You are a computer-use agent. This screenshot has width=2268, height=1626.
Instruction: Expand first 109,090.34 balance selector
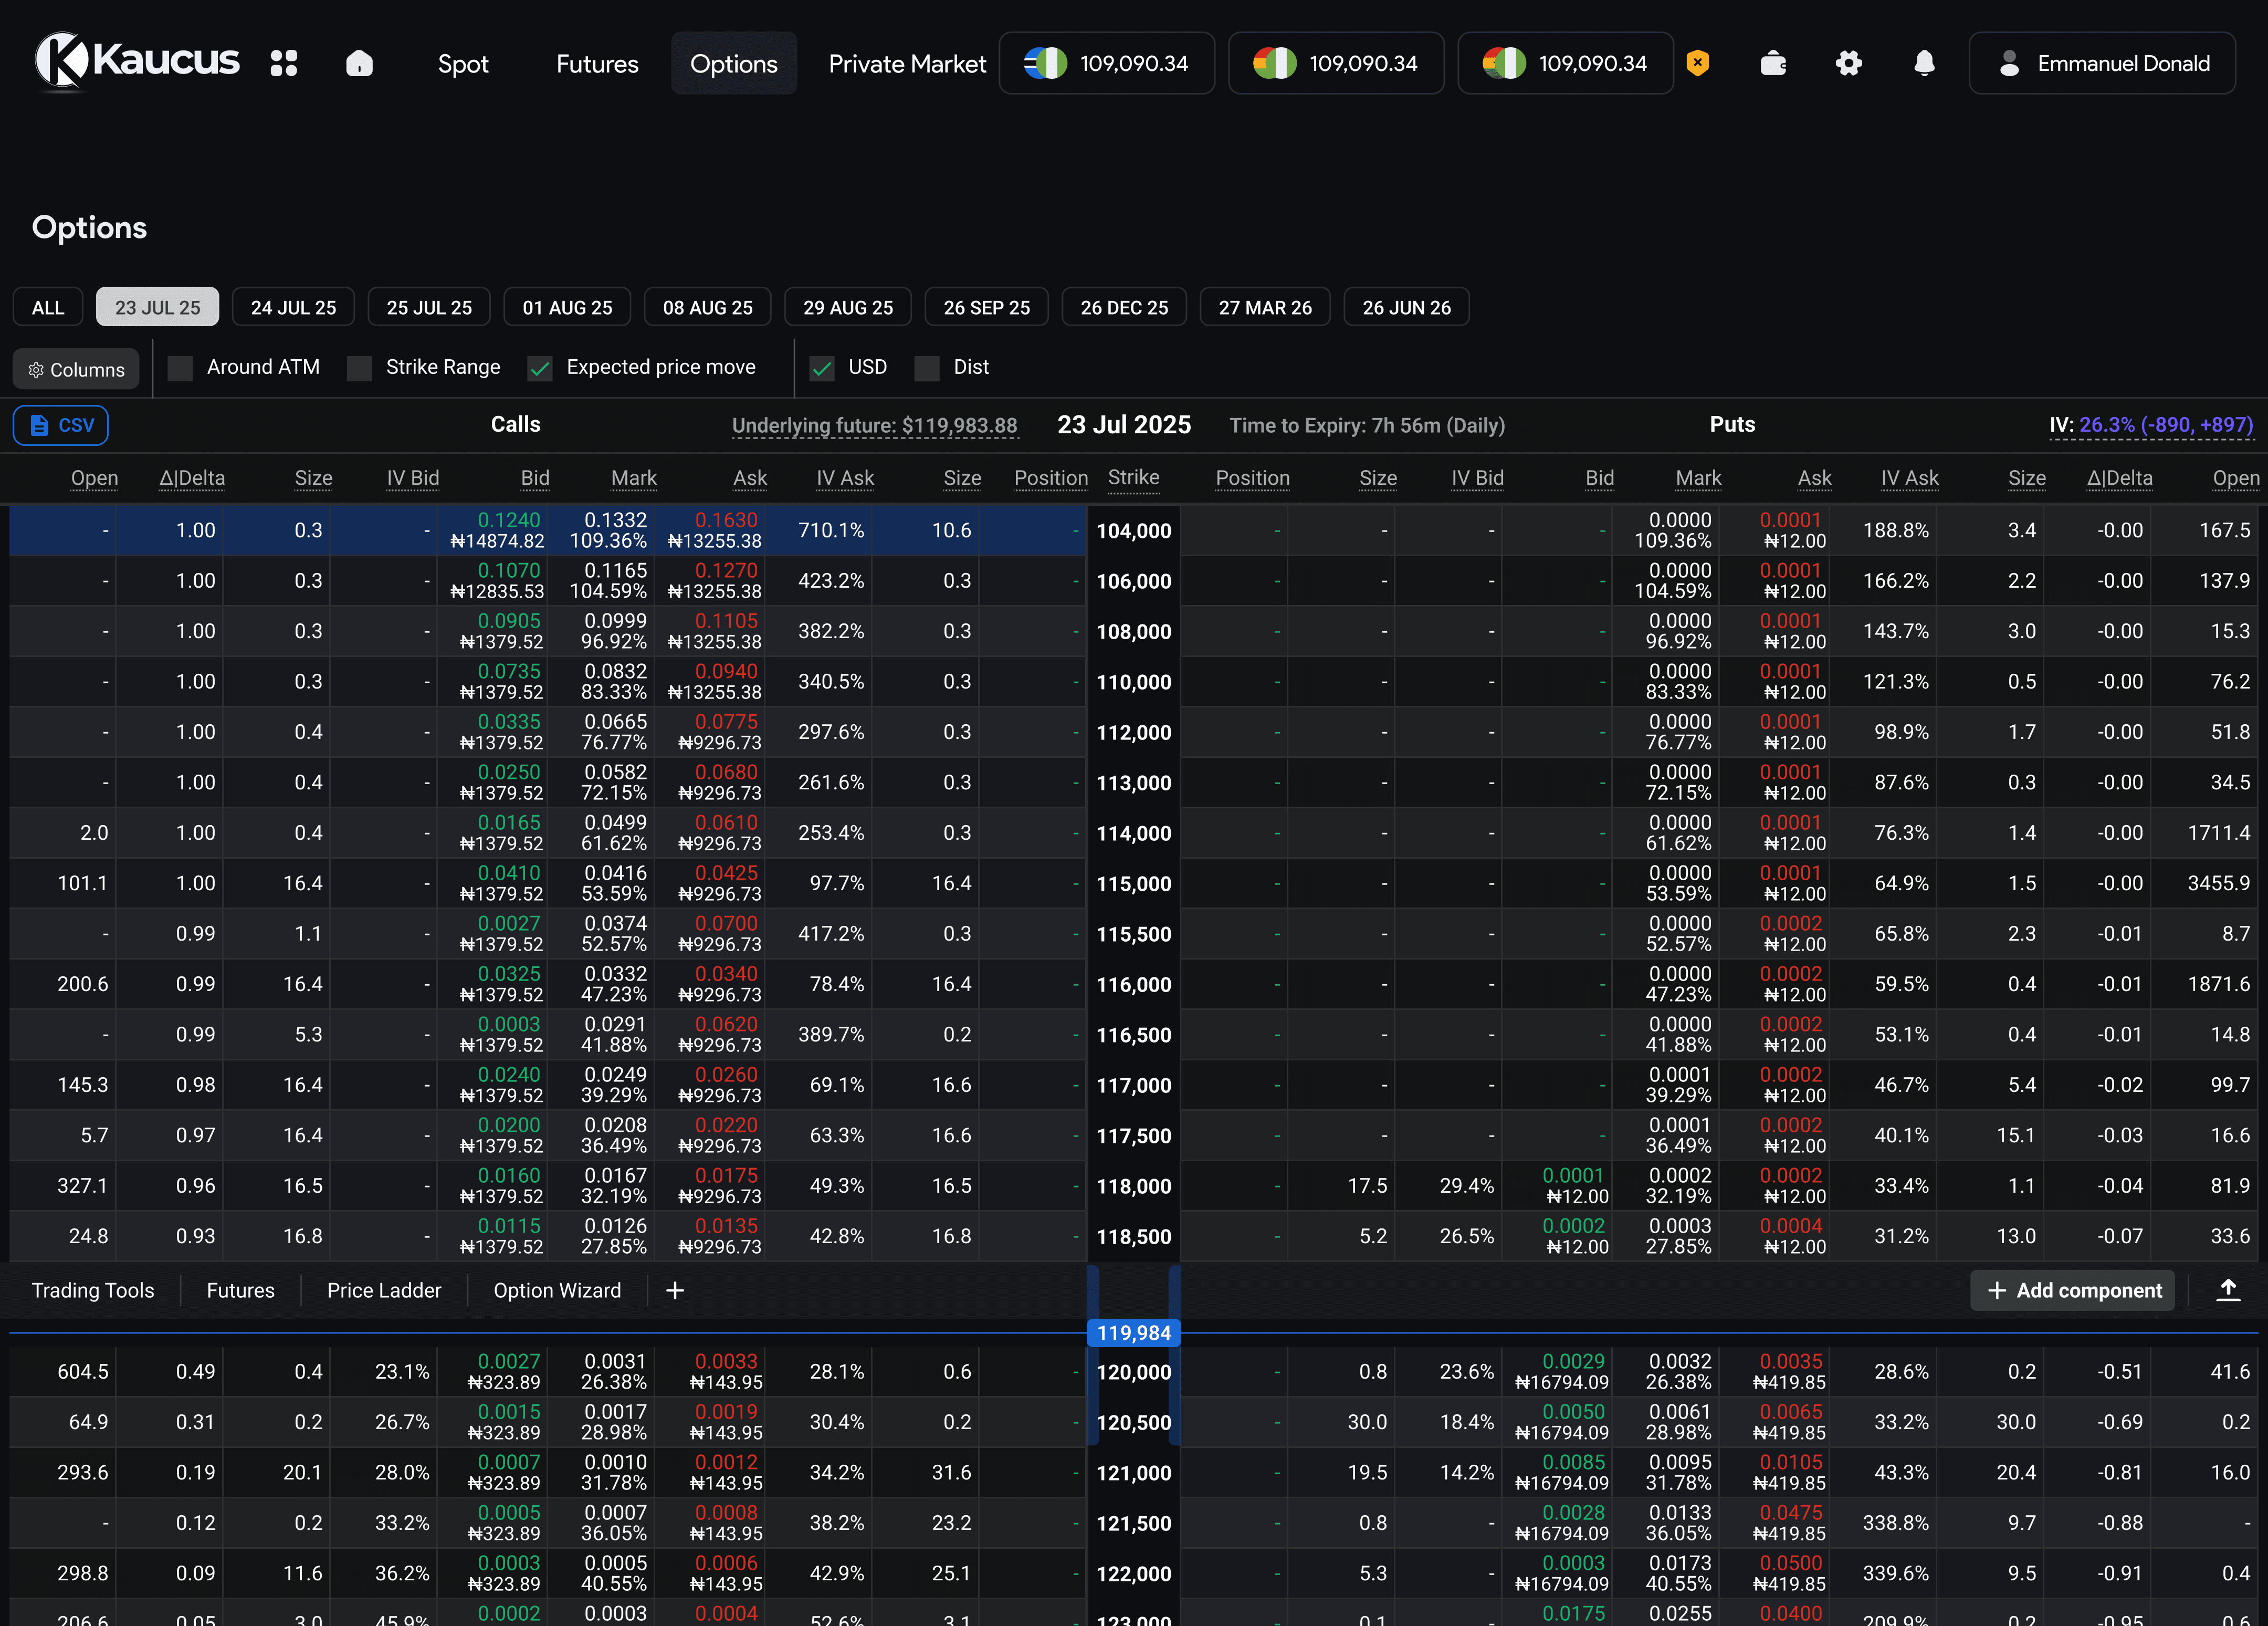[1106, 63]
